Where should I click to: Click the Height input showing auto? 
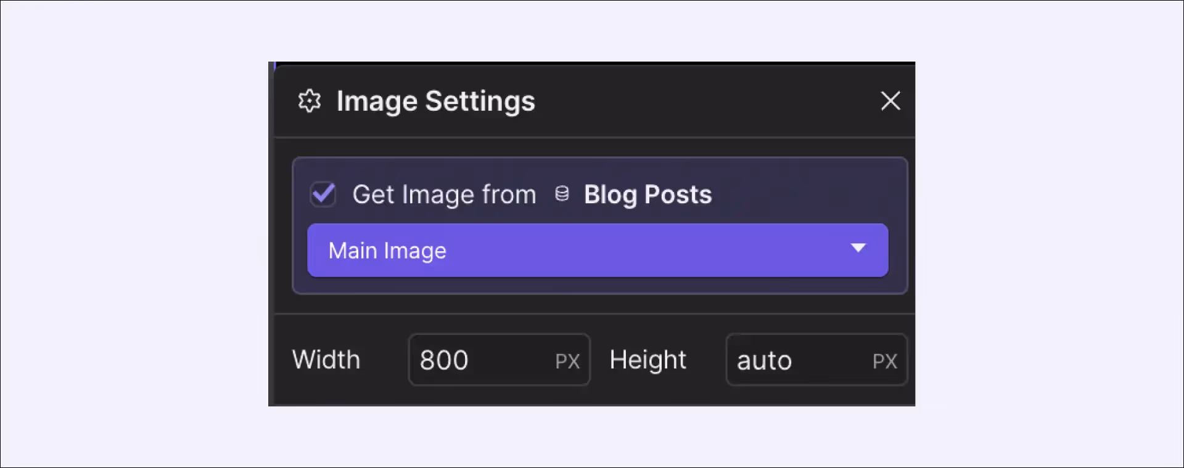[816, 360]
